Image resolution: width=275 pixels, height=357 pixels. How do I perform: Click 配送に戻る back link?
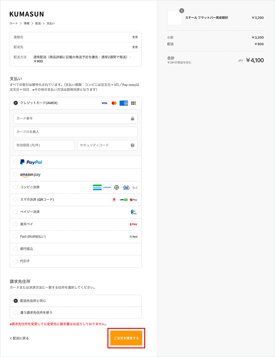tap(20, 338)
